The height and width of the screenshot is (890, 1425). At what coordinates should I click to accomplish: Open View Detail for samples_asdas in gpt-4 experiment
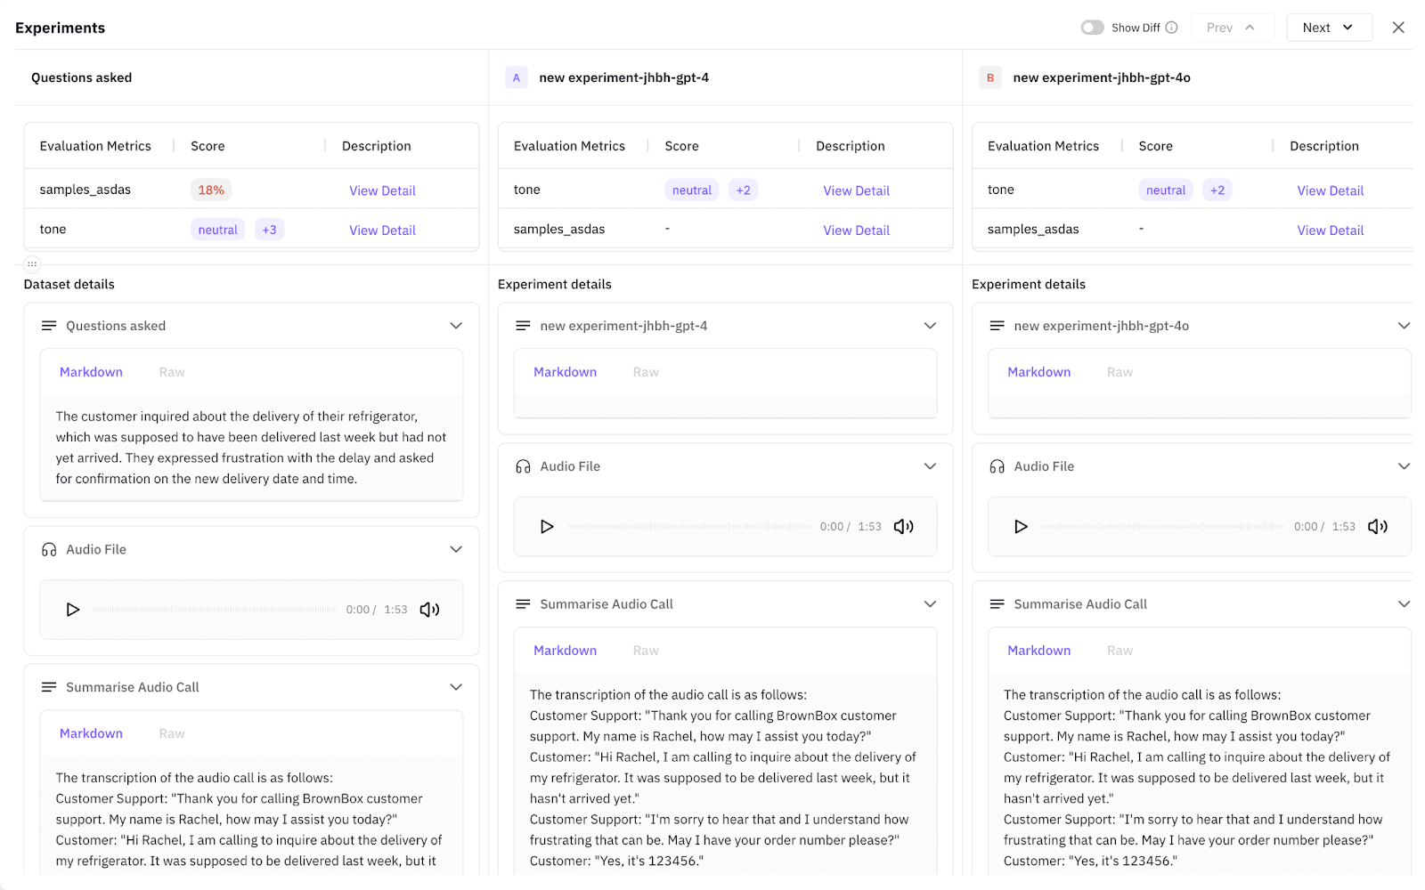[856, 230]
